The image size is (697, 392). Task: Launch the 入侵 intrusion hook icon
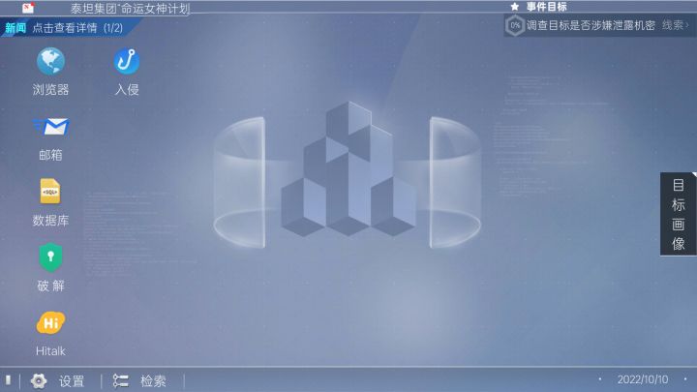[x=127, y=61]
